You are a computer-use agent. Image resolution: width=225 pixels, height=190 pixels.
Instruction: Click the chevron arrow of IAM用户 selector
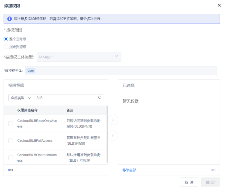click(x=116, y=57)
